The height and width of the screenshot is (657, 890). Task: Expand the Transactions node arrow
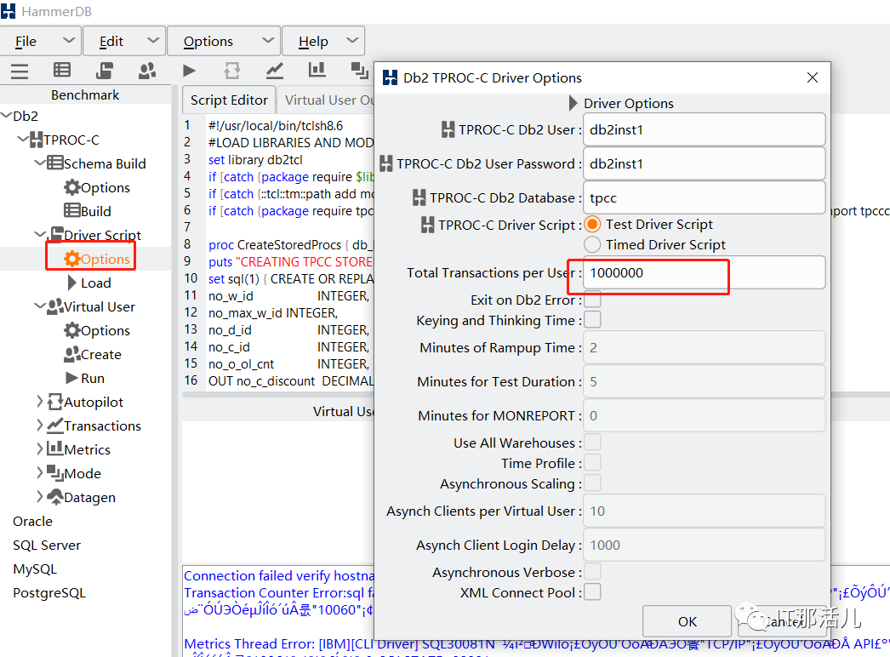40,426
